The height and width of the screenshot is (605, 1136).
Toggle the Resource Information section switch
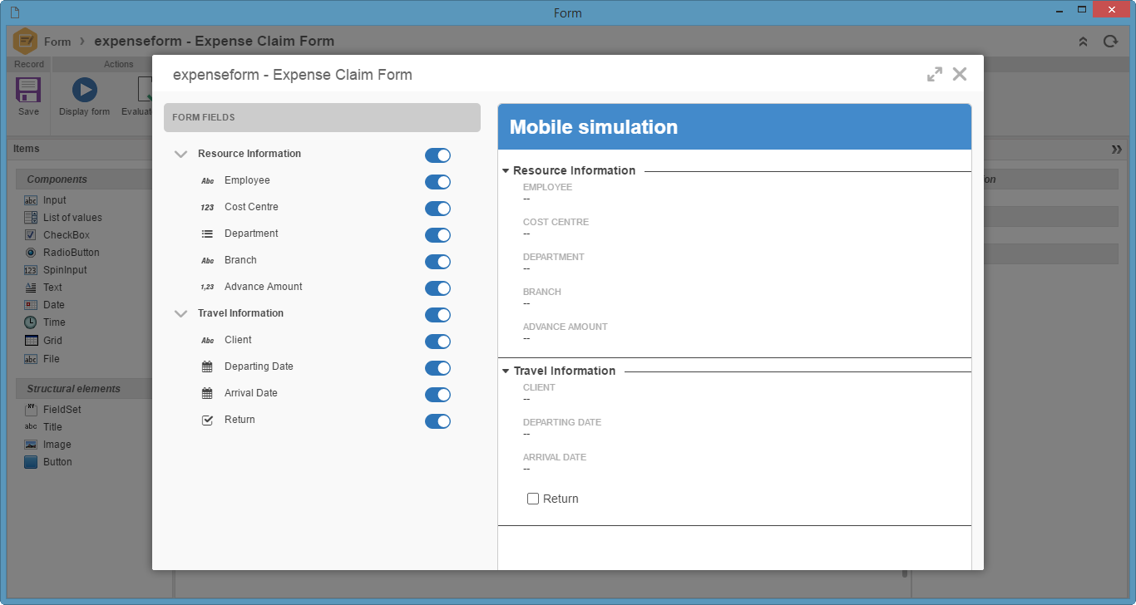[x=437, y=155]
